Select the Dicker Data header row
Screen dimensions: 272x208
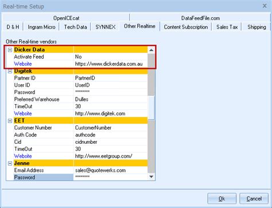coord(80,50)
